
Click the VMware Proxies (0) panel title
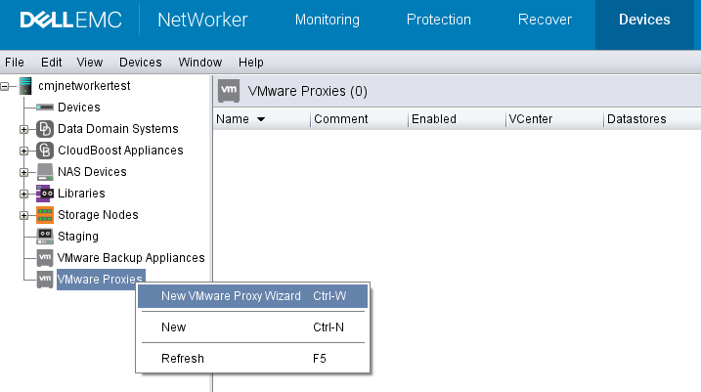(x=308, y=91)
